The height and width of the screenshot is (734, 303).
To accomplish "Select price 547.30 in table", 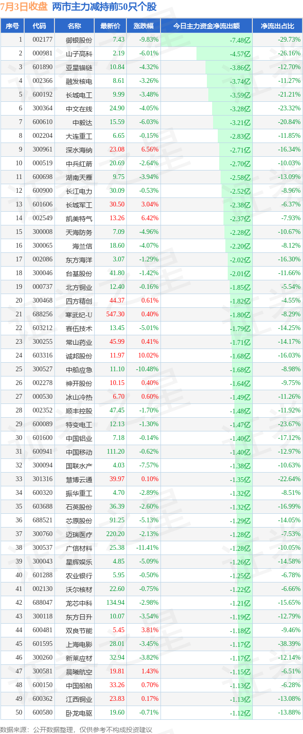I will tap(116, 314).
